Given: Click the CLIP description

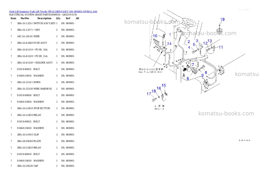Looking at the screenshot, I should click(36, 135).
